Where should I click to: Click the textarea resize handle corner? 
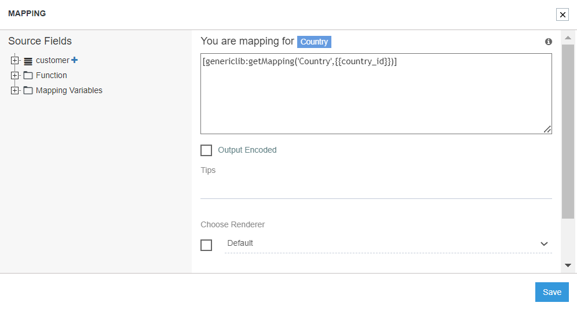coord(547,130)
